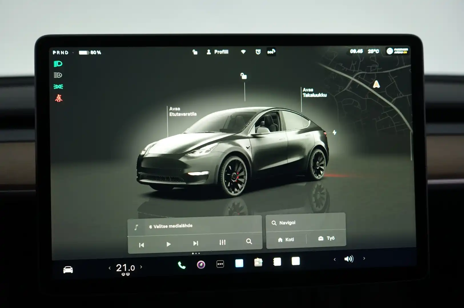This screenshot has height=308, width=464.
Task: Increase cabin temperature with right arrow
Action: tap(141, 267)
